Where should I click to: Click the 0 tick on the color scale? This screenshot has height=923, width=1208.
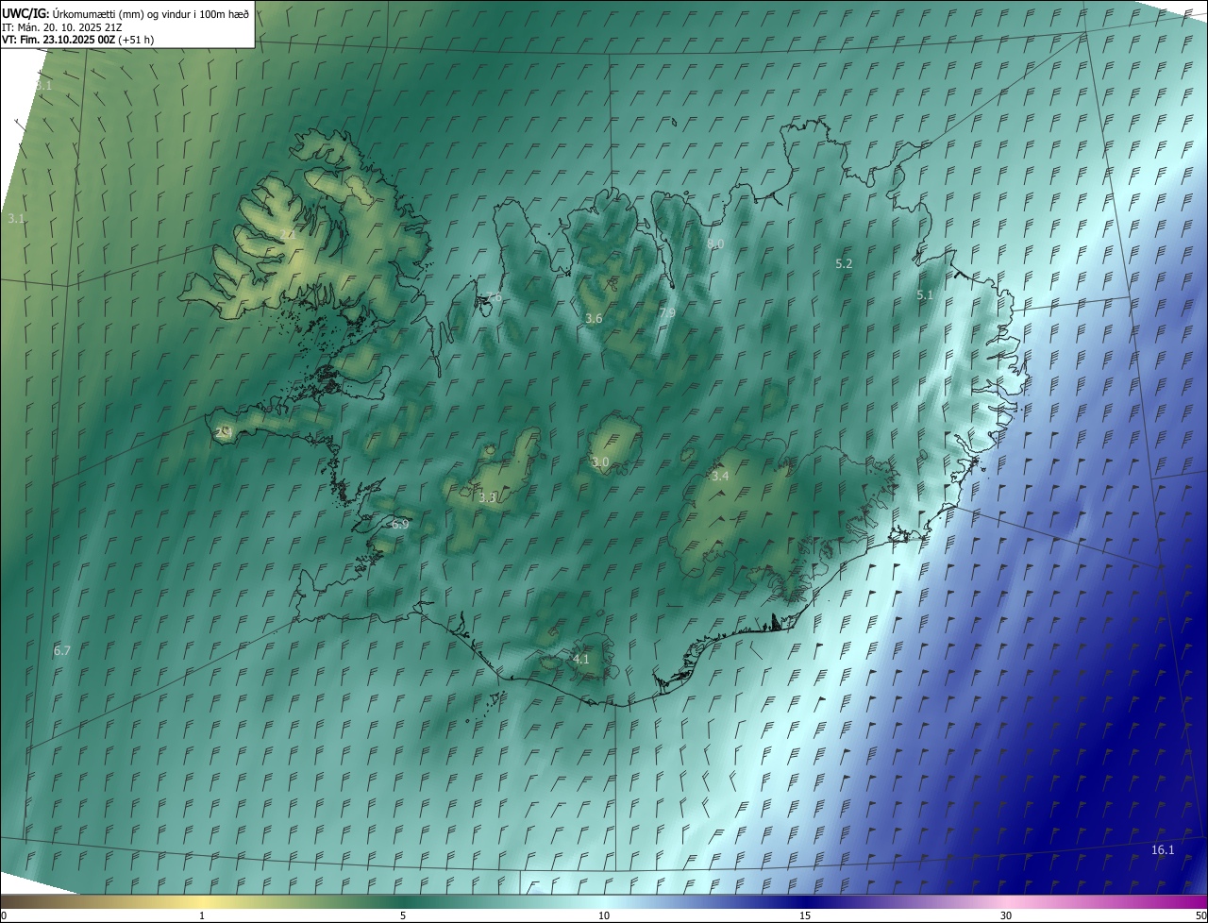click(x=4, y=915)
